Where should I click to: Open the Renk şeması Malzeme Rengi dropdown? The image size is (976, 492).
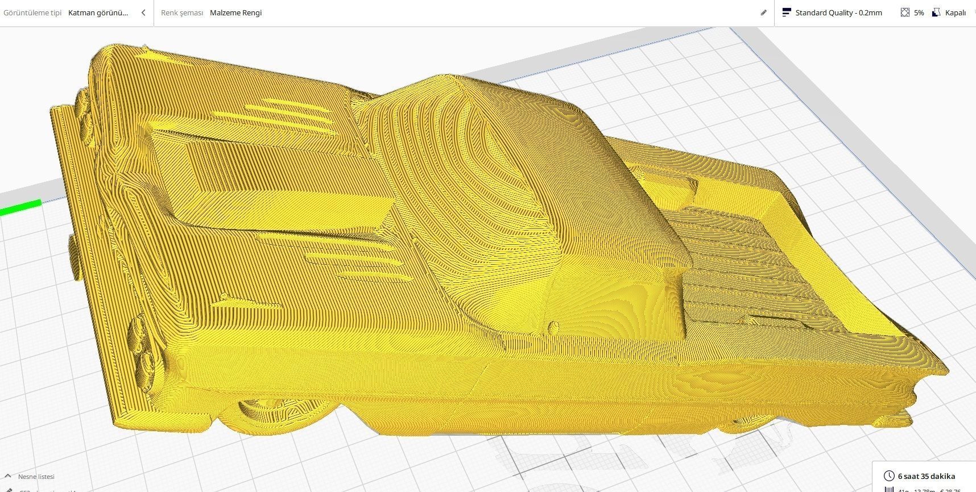(x=235, y=12)
